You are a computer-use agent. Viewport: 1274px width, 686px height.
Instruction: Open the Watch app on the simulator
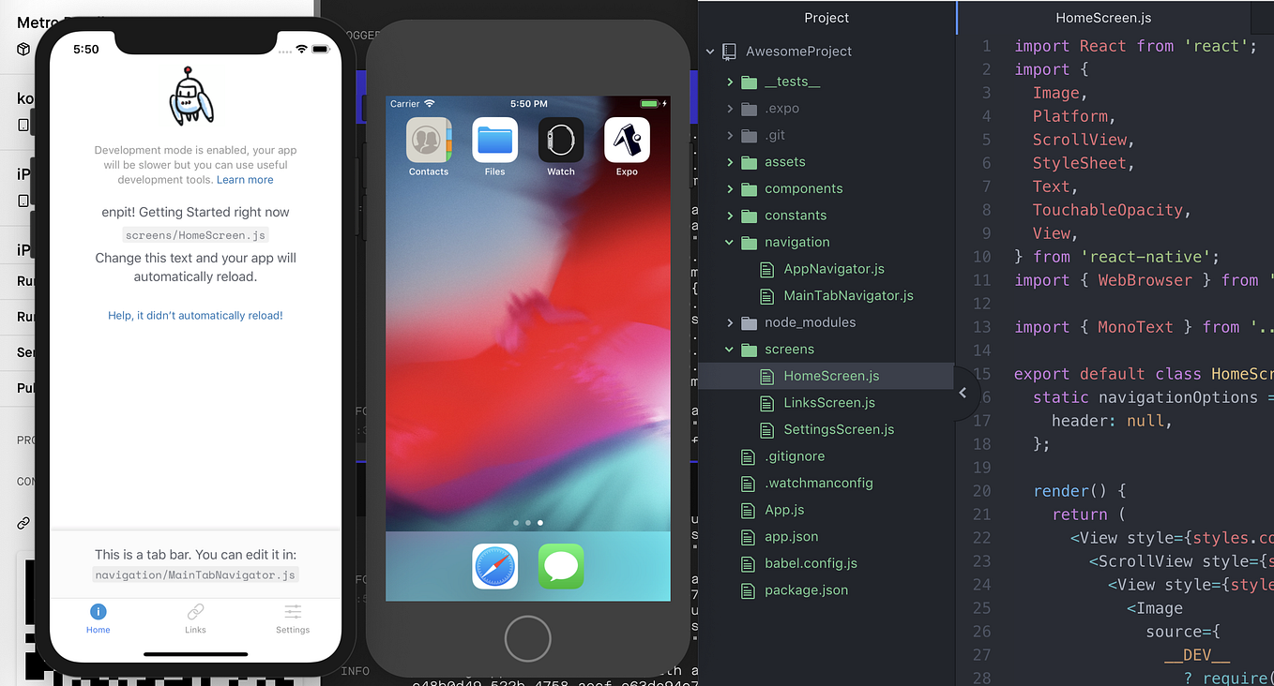click(560, 139)
